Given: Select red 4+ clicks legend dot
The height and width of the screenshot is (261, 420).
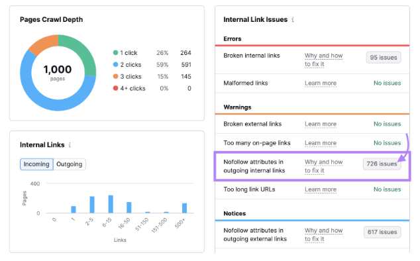Looking at the screenshot, I should [115, 88].
